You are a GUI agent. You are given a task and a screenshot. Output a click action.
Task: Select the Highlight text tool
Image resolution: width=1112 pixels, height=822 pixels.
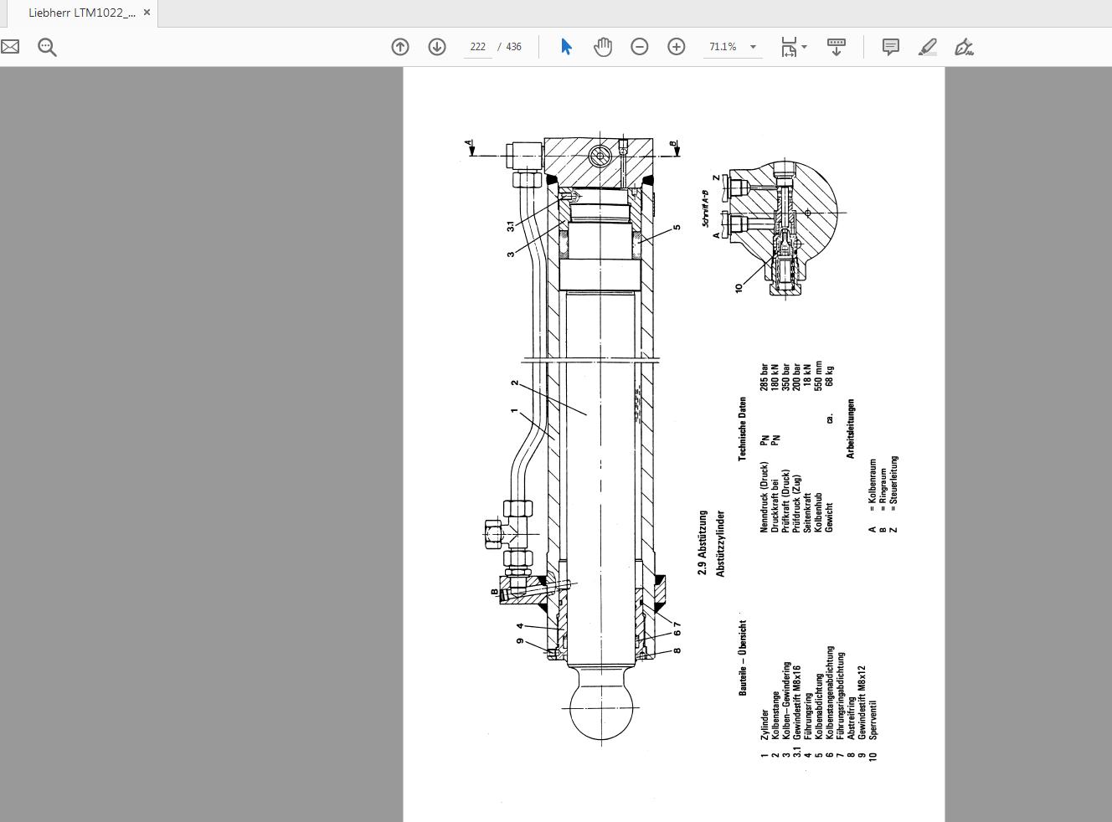coord(927,47)
